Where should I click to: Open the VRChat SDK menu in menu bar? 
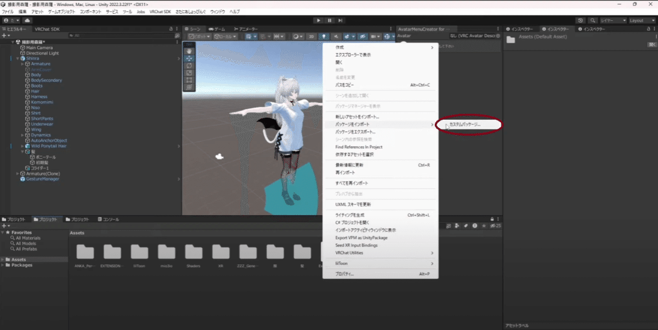coord(161,11)
